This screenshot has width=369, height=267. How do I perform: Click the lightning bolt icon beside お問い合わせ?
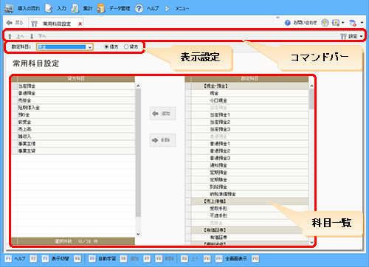325,23
